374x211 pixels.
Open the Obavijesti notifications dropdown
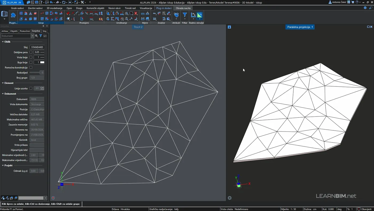pyautogui.click(x=364, y=209)
